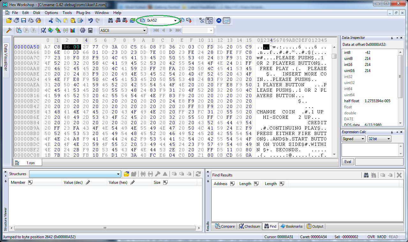Undo the last edit
Screen dimensions: 408x242
pos(90,21)
